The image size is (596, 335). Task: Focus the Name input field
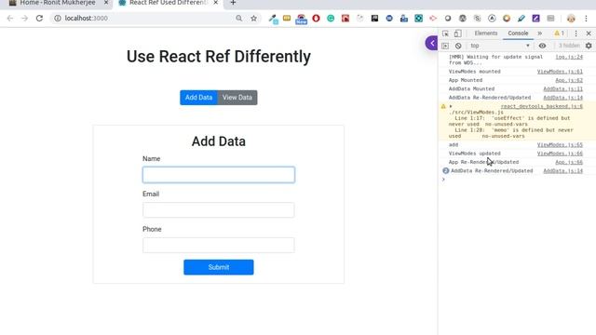click(219, 175)
